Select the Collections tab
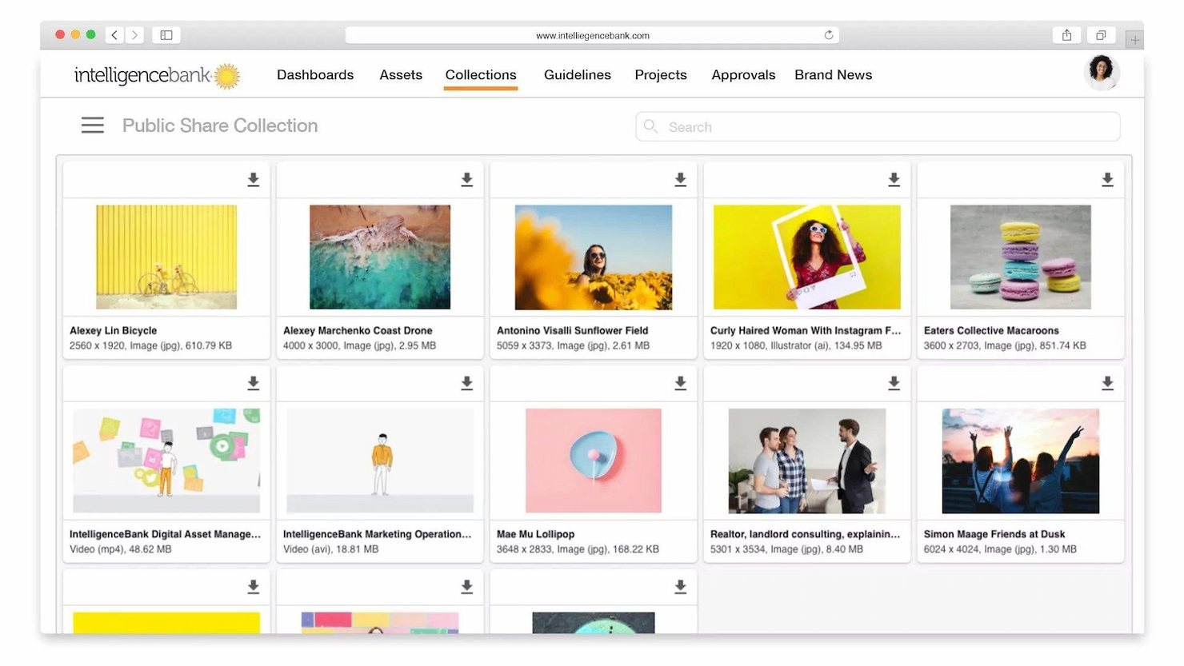The image size is (1184, 666). point(481,75)
